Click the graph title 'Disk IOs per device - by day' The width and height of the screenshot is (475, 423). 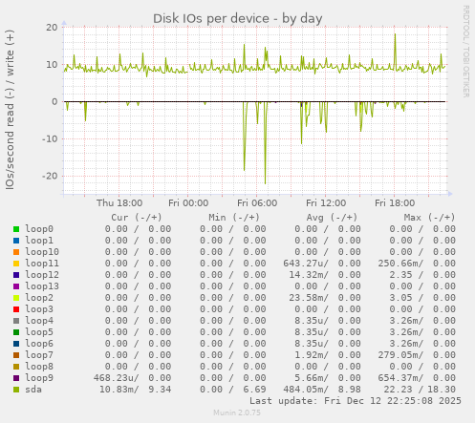point(238,18)
